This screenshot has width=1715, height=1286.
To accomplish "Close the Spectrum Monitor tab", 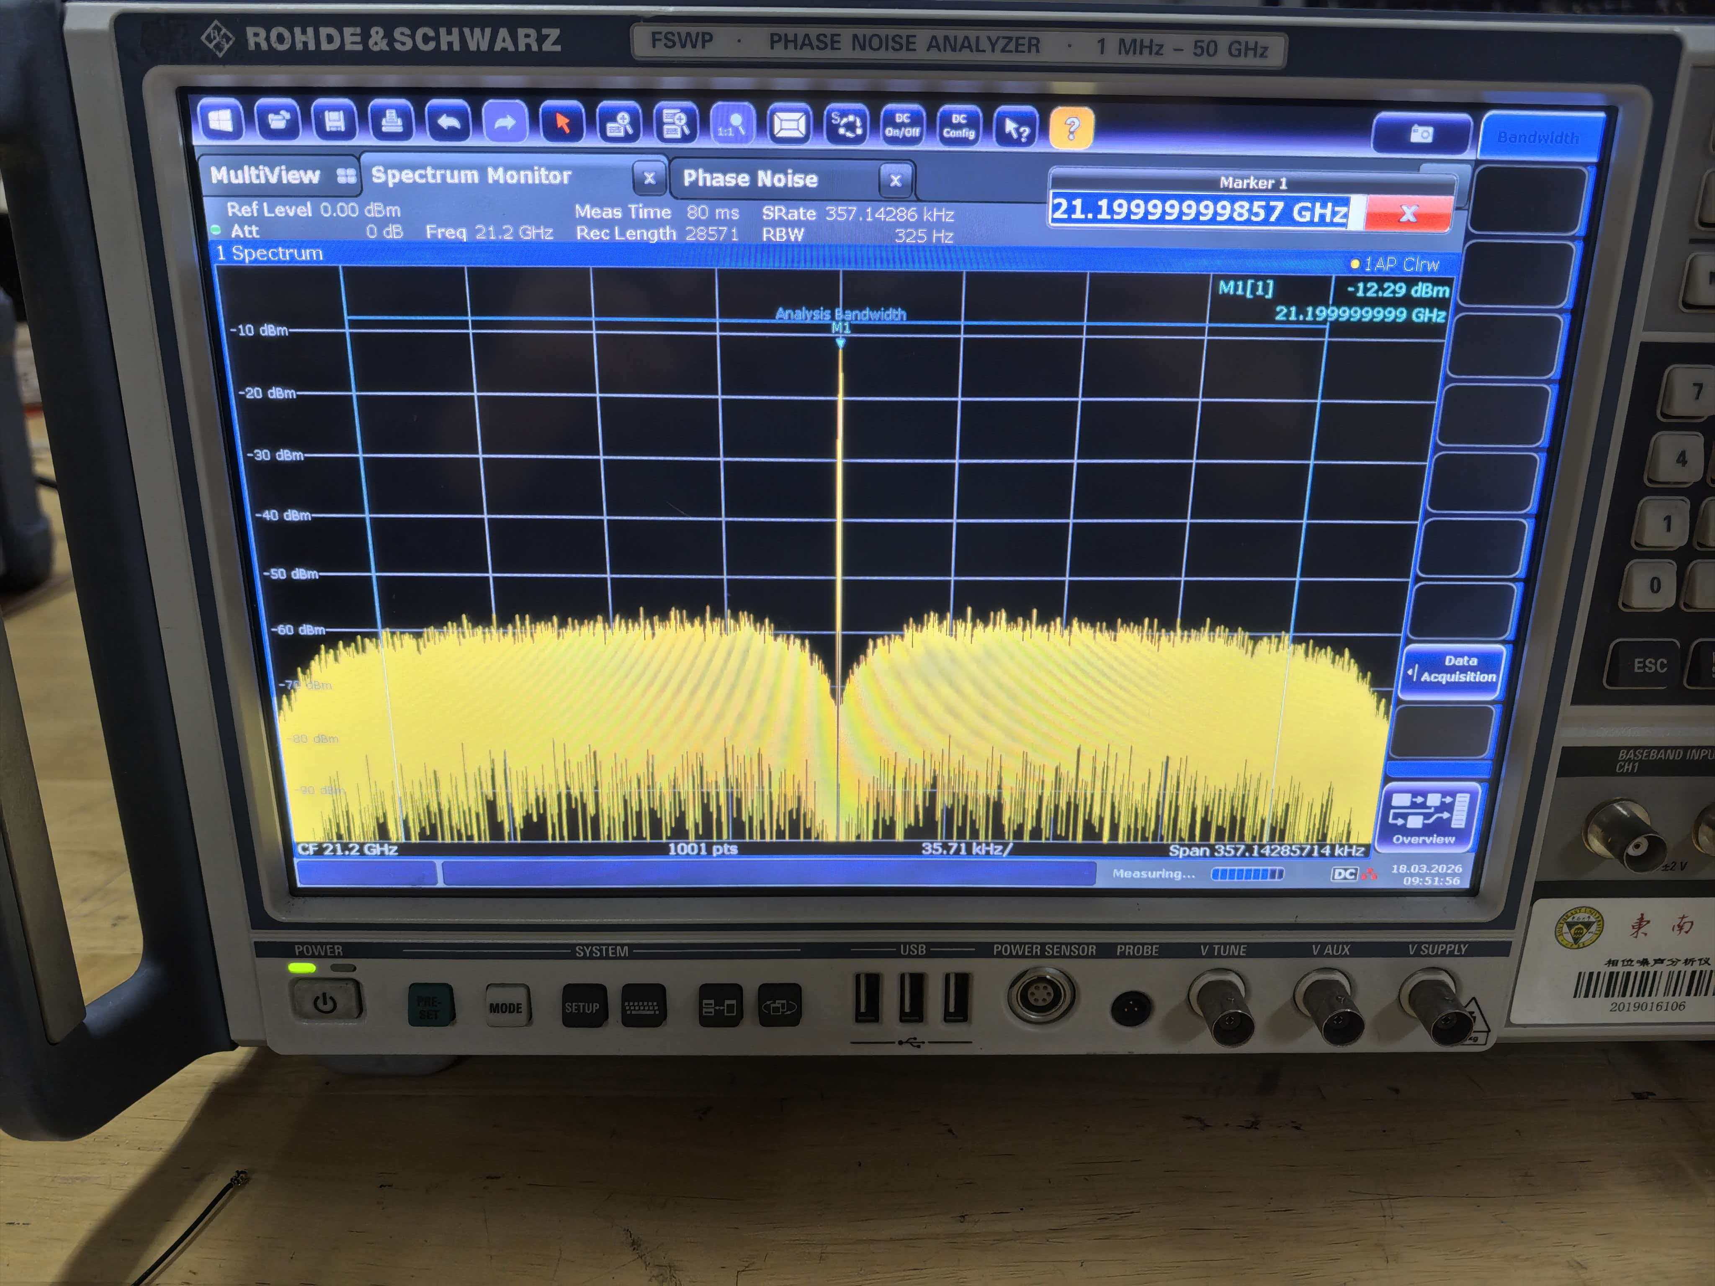I will coord(649,178).
